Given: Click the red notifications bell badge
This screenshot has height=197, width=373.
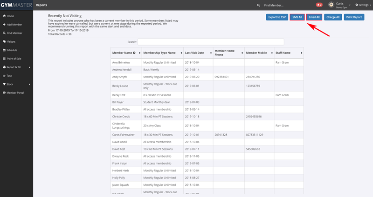Looking at the screenshot, I should (319, 5).
